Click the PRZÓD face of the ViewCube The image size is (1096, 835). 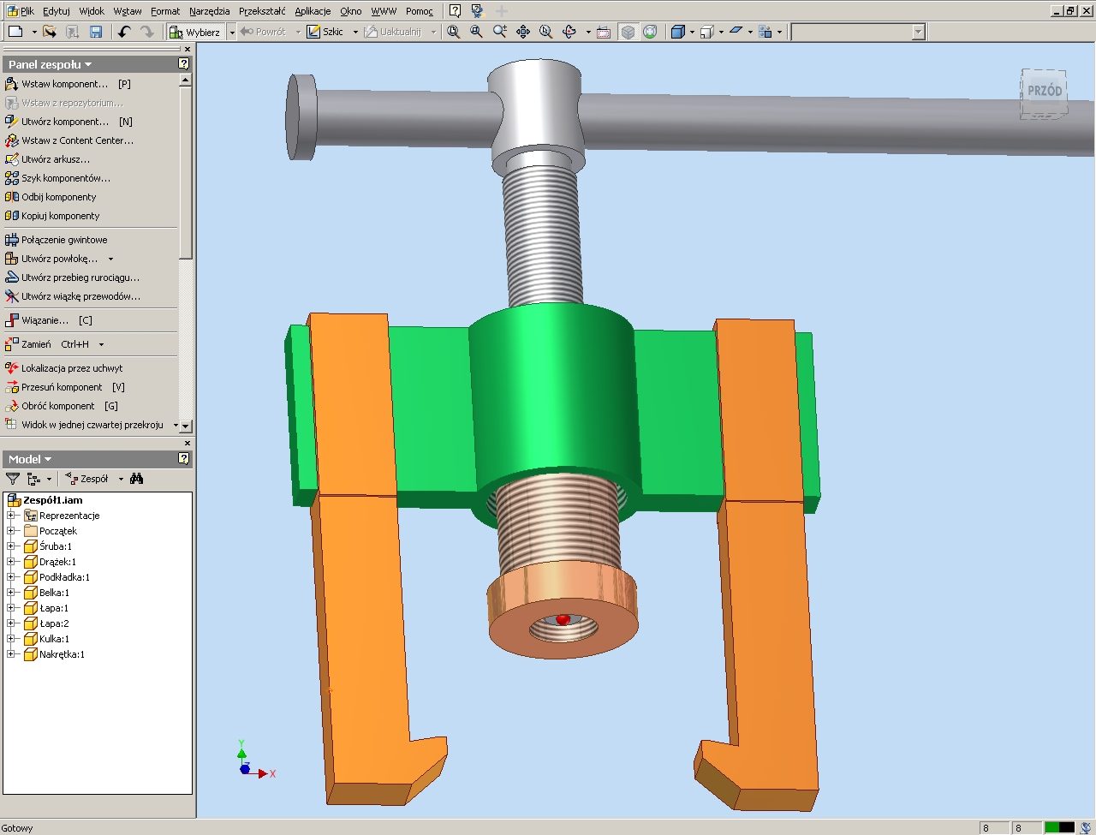pos(1044,91)
